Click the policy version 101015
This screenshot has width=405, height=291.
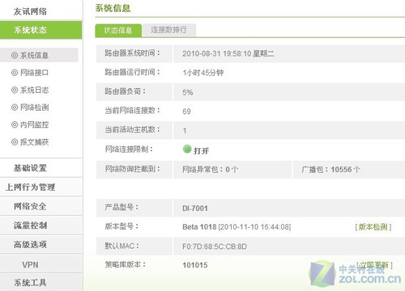pos(195,265)
